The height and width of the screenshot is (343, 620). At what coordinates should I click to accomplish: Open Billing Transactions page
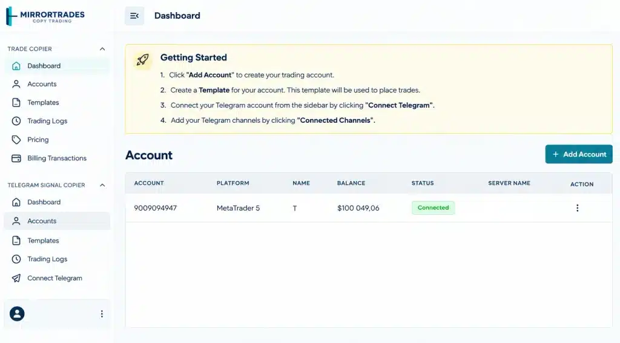point(57,158)
